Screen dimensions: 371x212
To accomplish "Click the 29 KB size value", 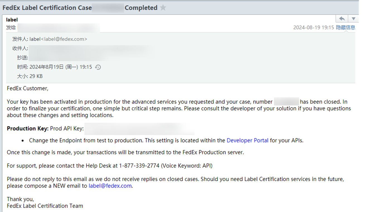I will click(36, 76).
